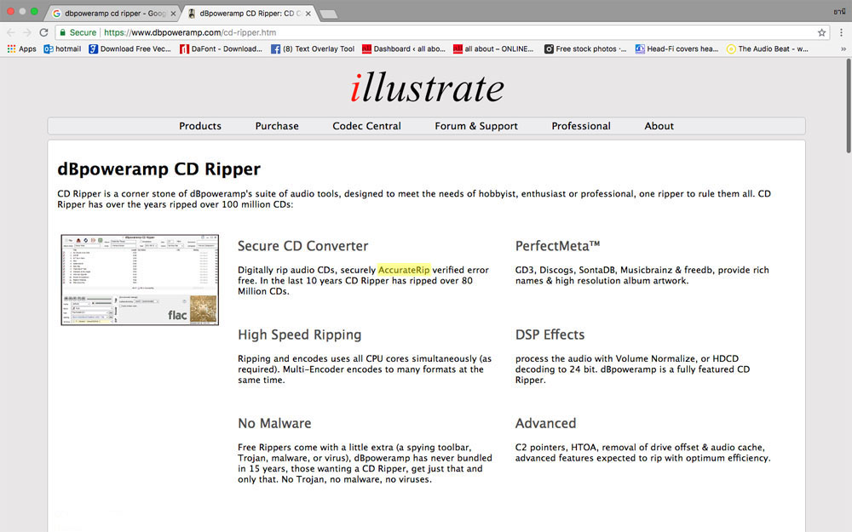Bookmark this page with the star icon
852x532 pixels.
click(x=821, y=32)
